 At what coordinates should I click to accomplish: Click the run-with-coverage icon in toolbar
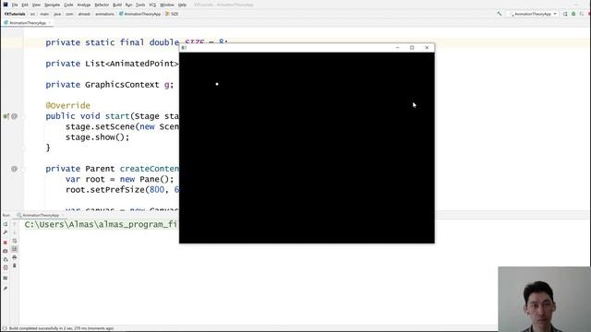point(582,14)
